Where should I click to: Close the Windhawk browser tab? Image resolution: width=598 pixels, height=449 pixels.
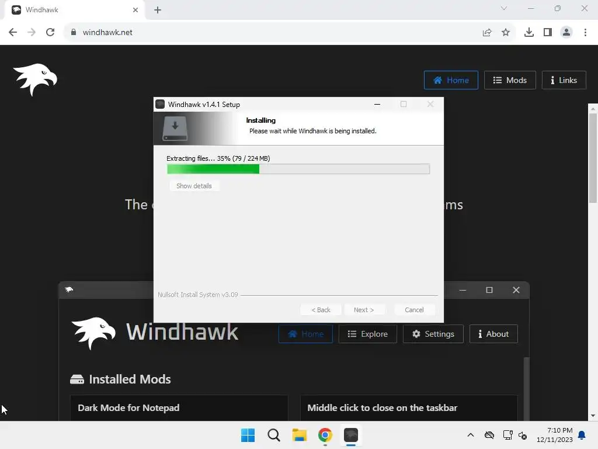(x=135, y=10)
